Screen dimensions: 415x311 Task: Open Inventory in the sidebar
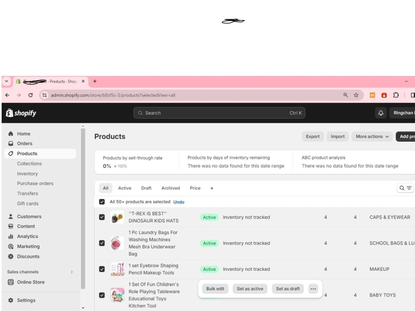click(x=27, y=173)
